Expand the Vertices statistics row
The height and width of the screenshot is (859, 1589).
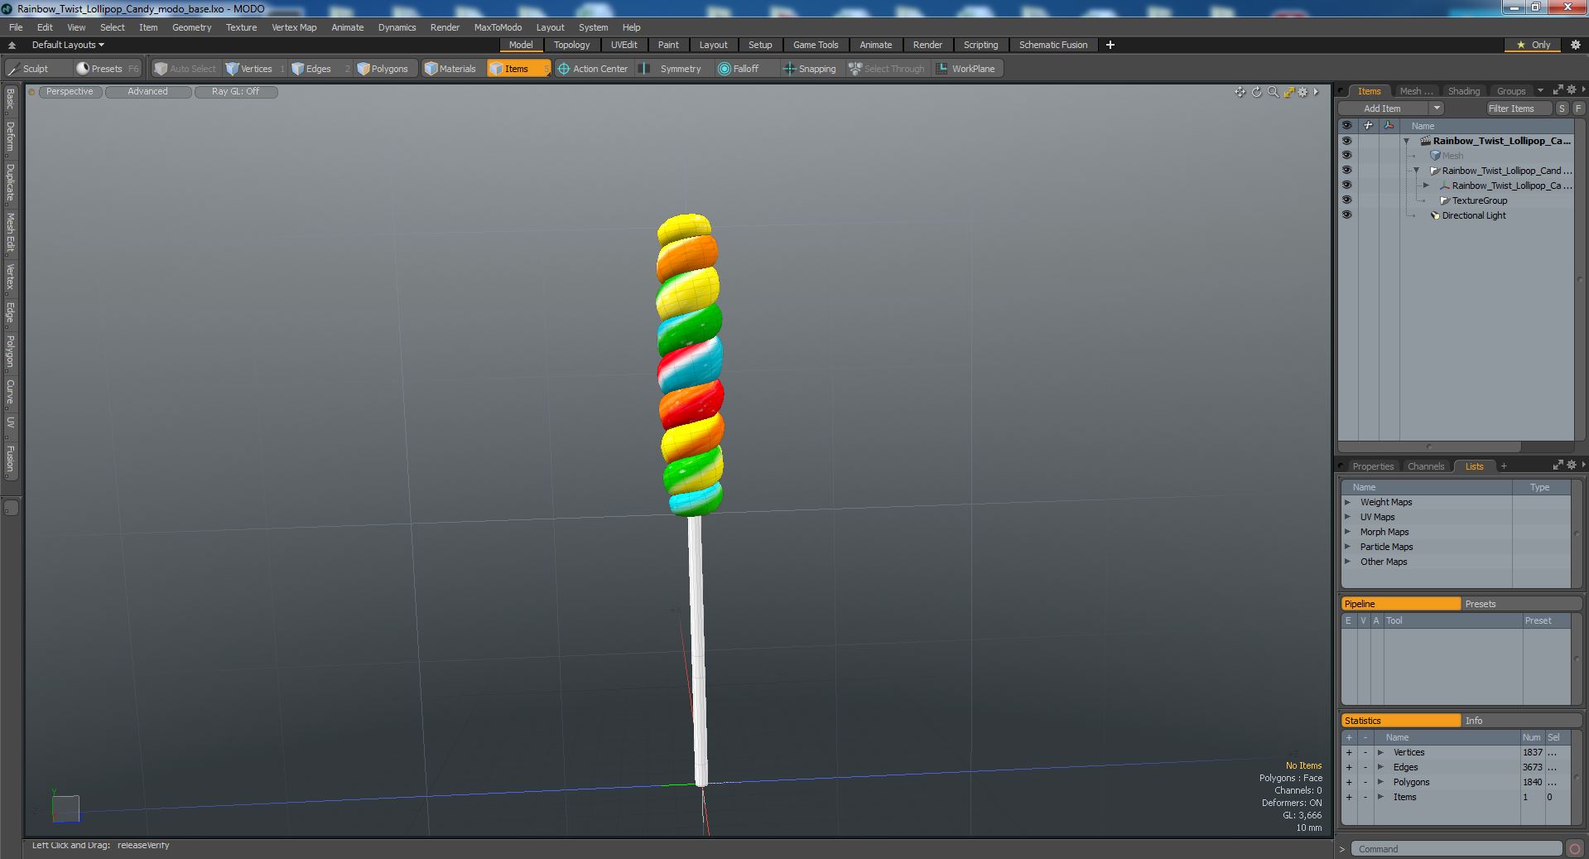1380,753
